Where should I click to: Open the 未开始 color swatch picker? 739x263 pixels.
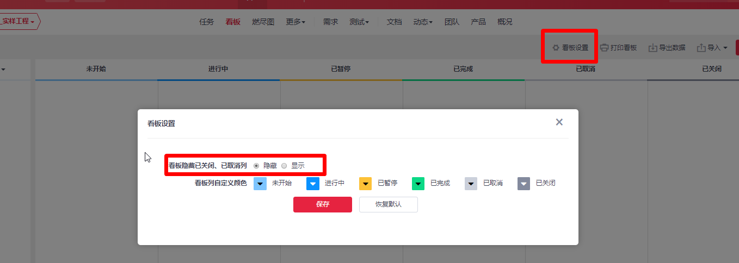coord(260,184)
